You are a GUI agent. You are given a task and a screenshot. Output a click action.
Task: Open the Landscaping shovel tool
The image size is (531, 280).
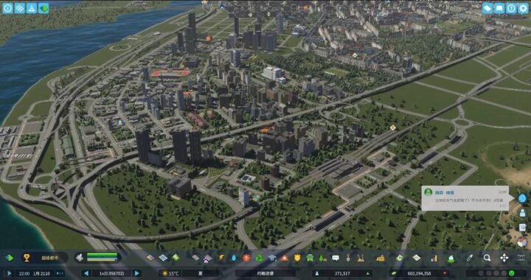(348, 258)
